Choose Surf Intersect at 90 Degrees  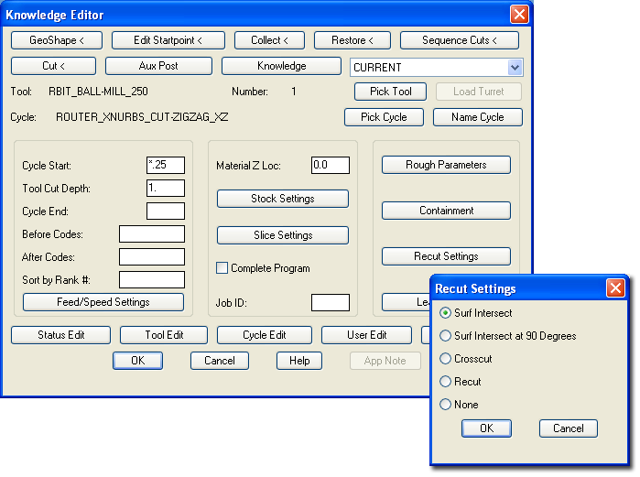pos(446,336)
